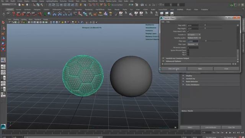Select by object type mode icon
245x138 pixels.
click(x=38, y=5)
